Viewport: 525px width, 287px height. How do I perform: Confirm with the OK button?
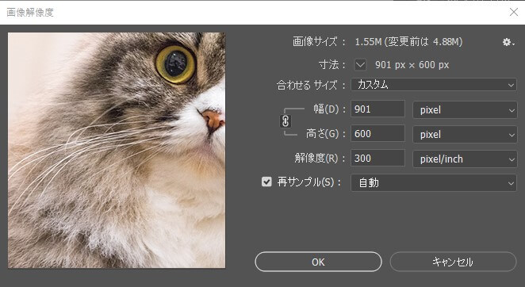(318, 262)
